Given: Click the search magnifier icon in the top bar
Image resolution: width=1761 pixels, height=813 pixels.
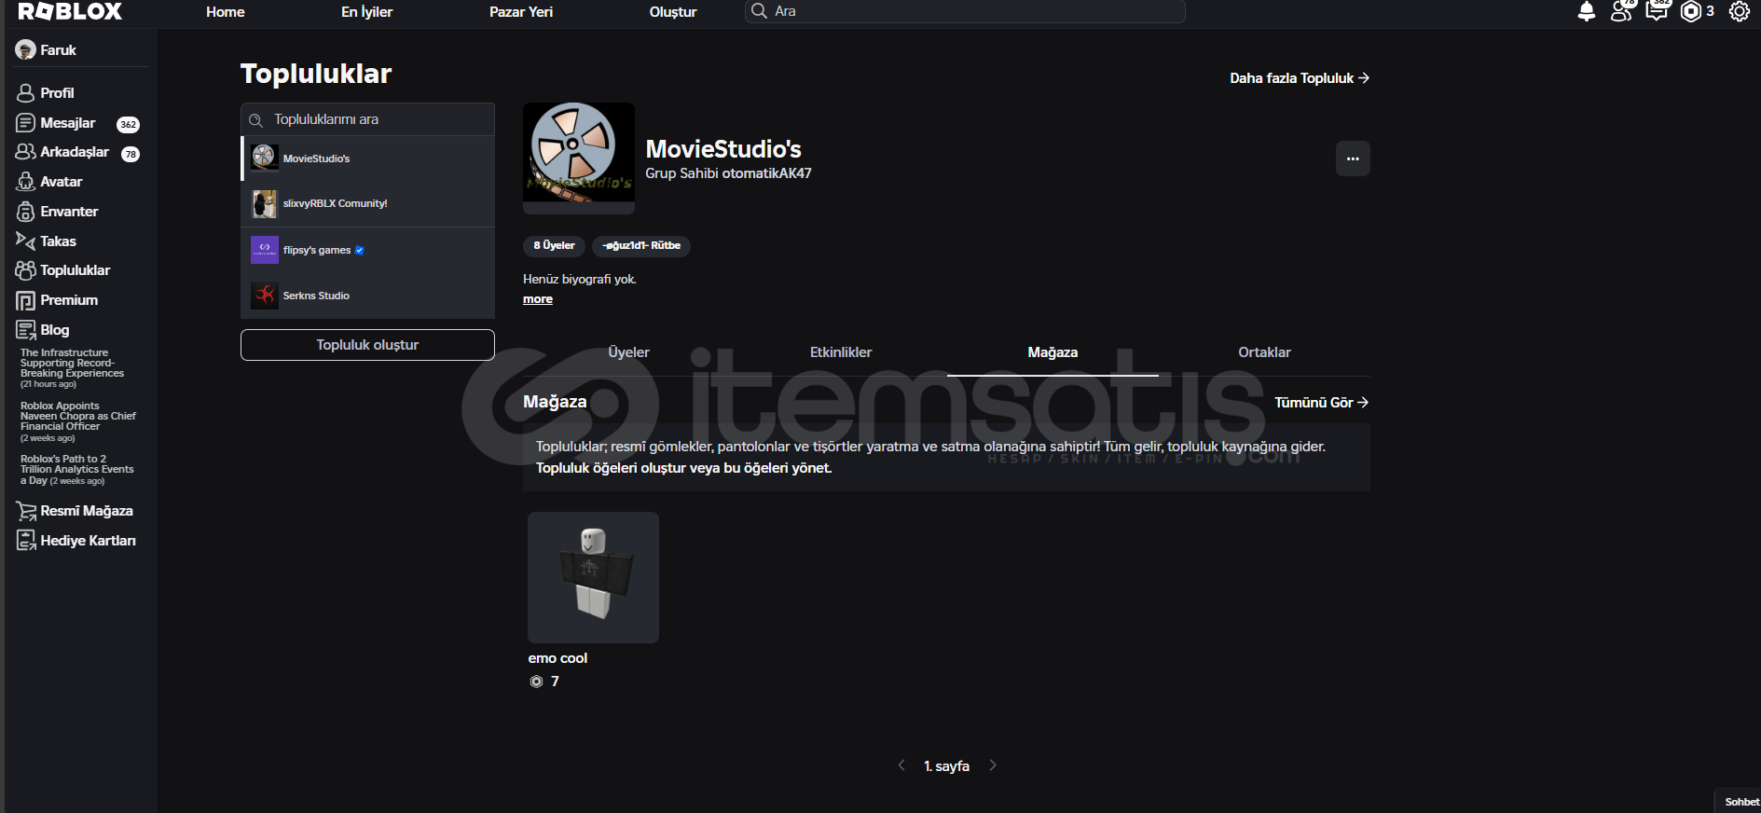Looking at the screenshot, I should (x=759, y=11).
